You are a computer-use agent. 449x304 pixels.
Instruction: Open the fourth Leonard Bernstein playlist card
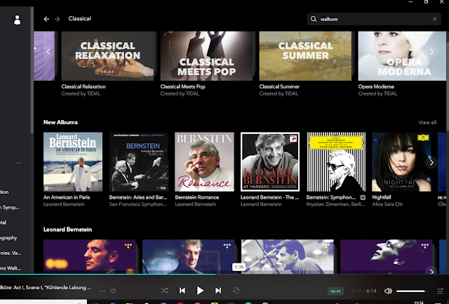(387, 256)
